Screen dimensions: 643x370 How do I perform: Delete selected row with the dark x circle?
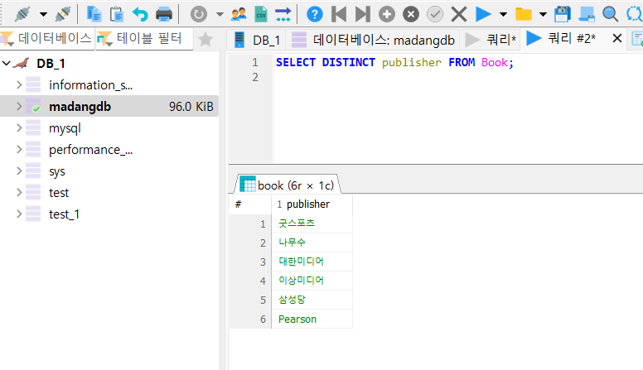(411, 14)
